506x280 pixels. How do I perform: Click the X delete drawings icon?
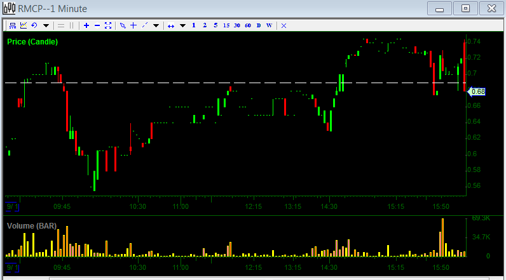click(284, 25)
